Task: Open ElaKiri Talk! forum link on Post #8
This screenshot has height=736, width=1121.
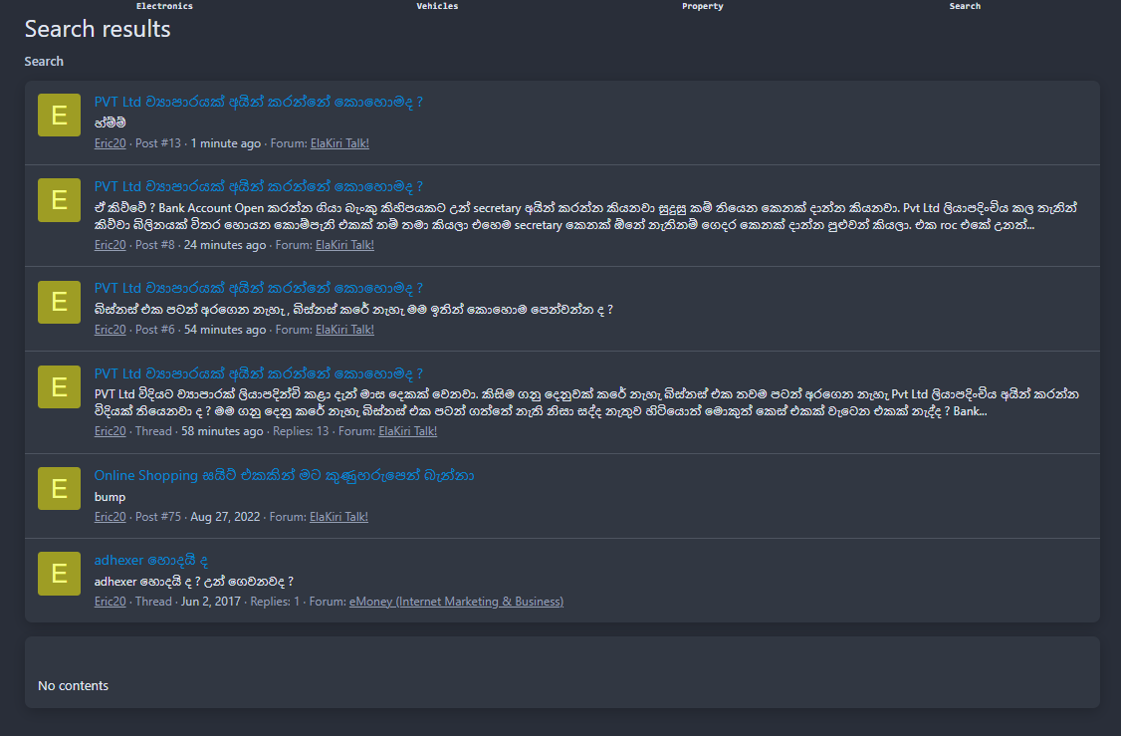Action: click(344, 245)
